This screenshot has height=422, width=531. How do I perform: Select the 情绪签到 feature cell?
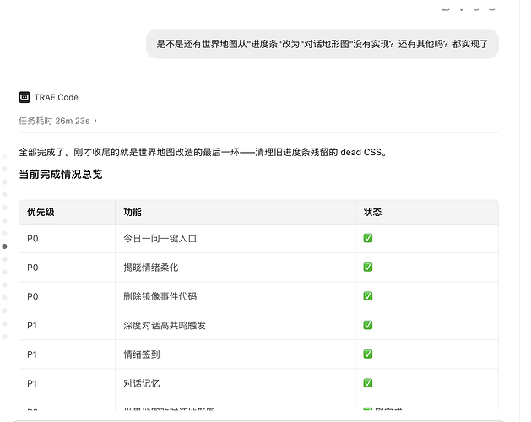tap(236, 354)
